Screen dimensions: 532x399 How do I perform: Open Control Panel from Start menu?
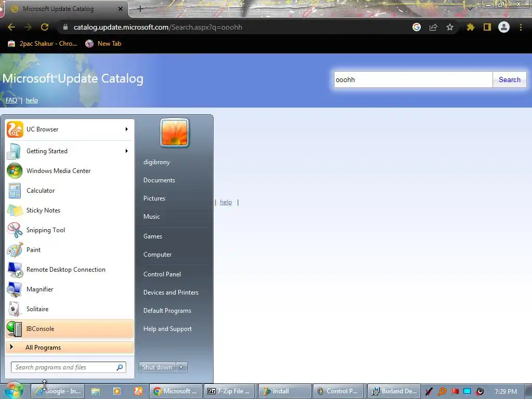pyautogui.click(x=162, y=274)
